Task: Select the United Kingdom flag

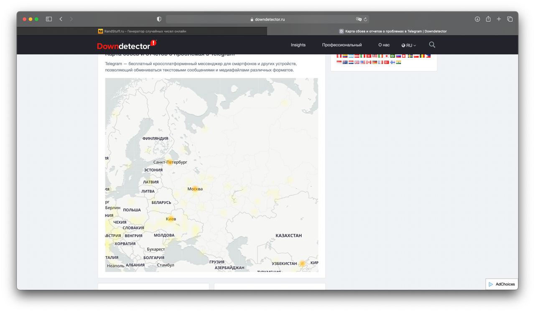Action: 357,62
